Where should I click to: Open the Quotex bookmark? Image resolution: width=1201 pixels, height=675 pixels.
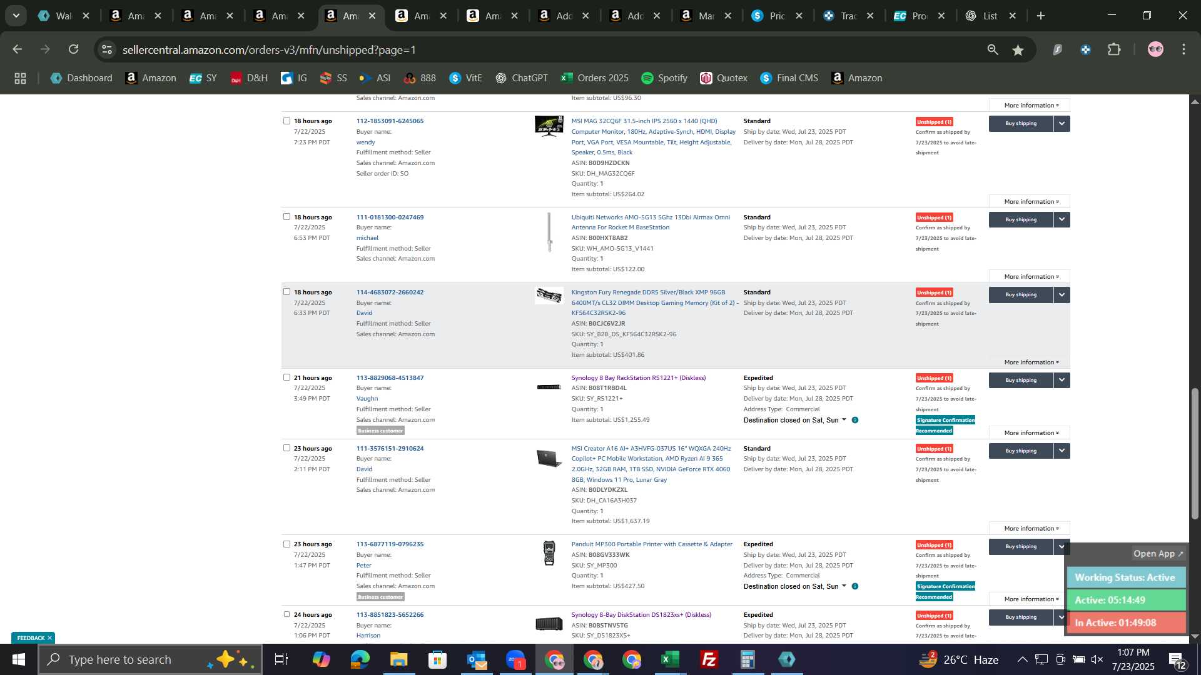click(724, 78)
